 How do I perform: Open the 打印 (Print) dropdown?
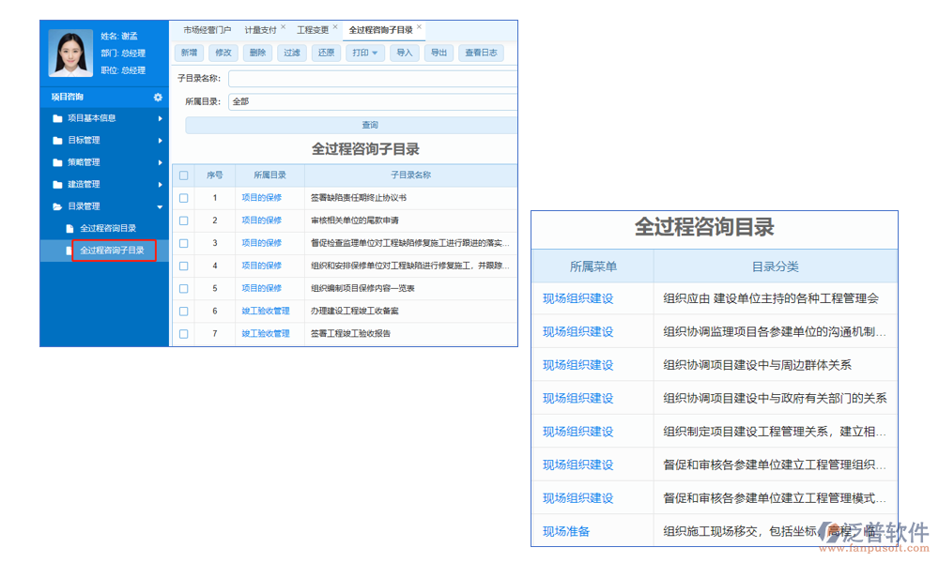point(366,53)
